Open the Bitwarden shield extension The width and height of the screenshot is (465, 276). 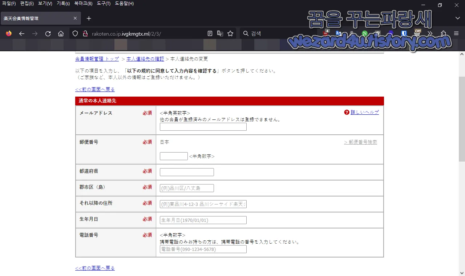point(405,33)
